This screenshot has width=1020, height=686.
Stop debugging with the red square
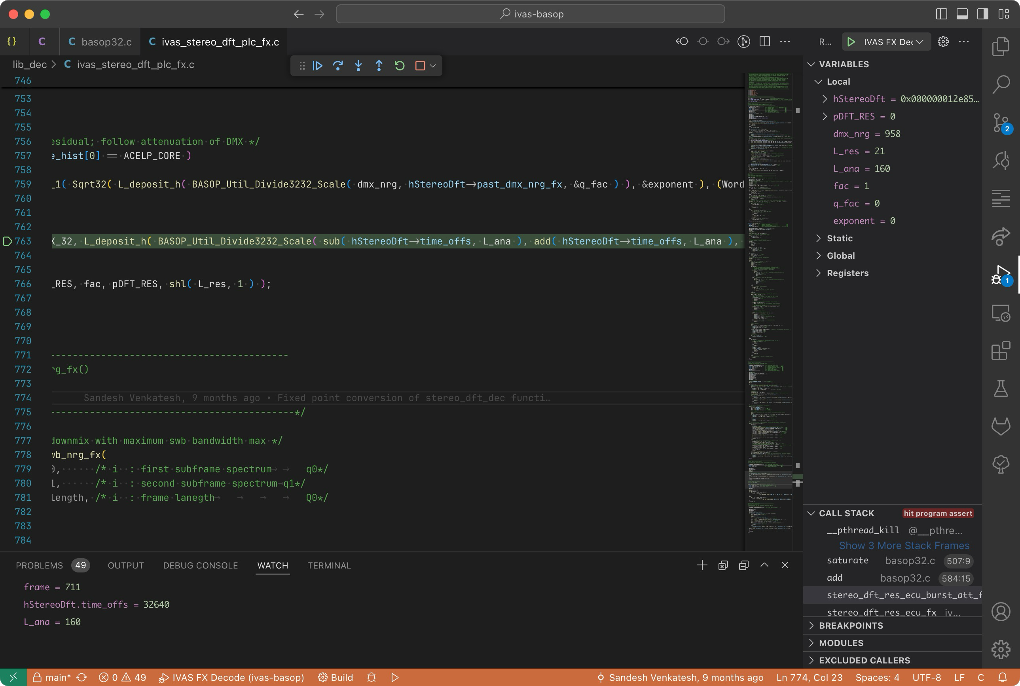tap(420, 66)
